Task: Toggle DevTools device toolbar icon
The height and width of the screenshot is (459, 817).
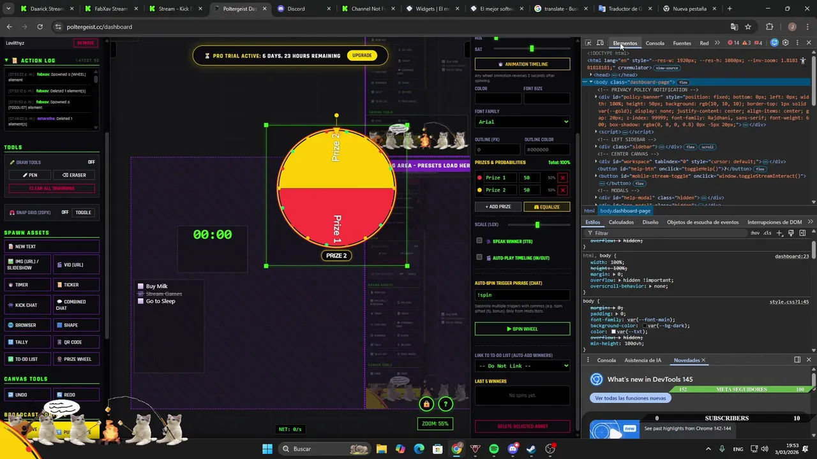Action: (600, 43)
